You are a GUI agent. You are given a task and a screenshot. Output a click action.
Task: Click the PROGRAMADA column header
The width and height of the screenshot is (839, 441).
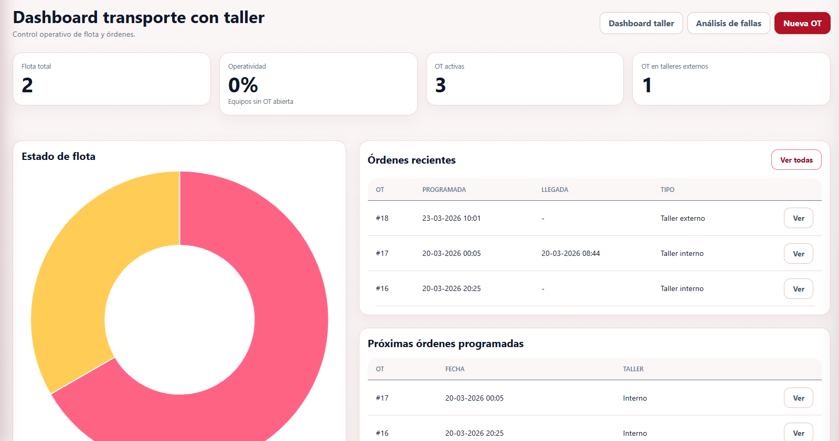444,190
